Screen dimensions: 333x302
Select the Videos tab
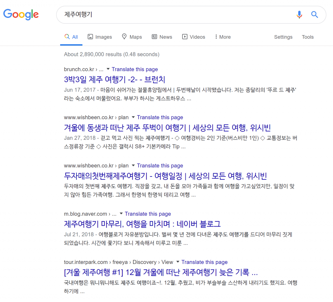point(193,37)
